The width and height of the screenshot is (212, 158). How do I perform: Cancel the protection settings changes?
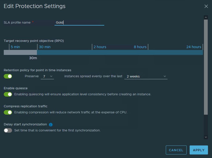(176, 150)
